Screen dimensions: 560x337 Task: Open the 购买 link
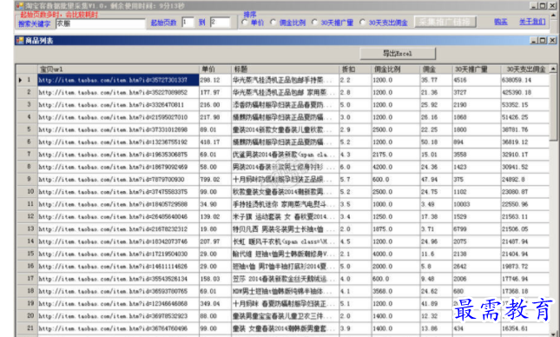point(501,22)
